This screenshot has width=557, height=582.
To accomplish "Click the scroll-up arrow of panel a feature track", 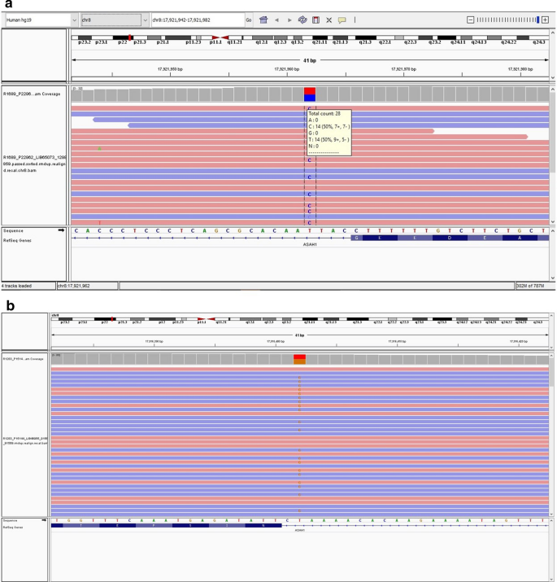I will [553, 230].
